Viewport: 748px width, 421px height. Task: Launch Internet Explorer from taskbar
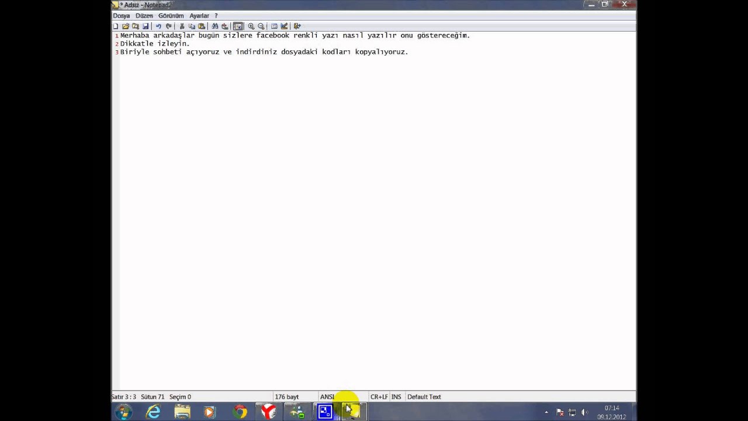pyautogui.click(x=153, y=412)
